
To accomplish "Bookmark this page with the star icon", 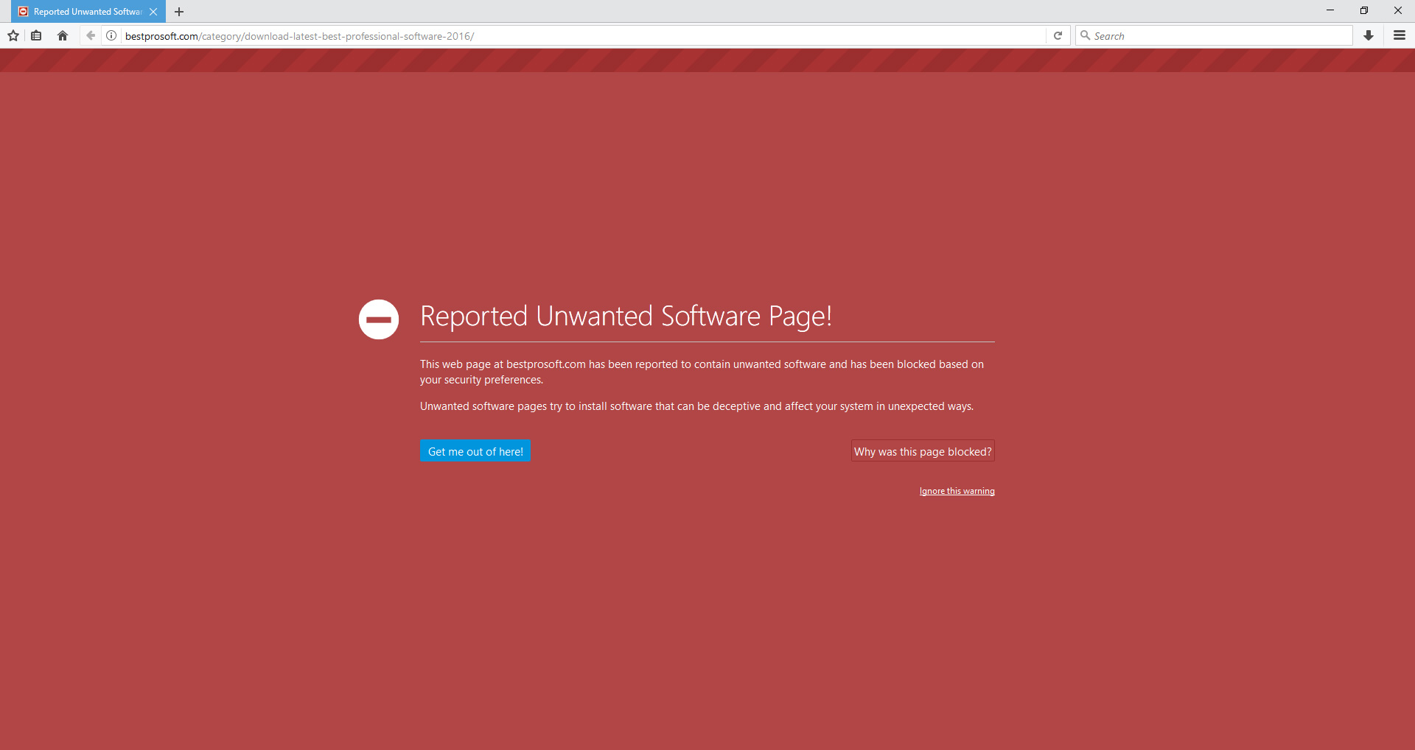I will (x=13, y=35).
